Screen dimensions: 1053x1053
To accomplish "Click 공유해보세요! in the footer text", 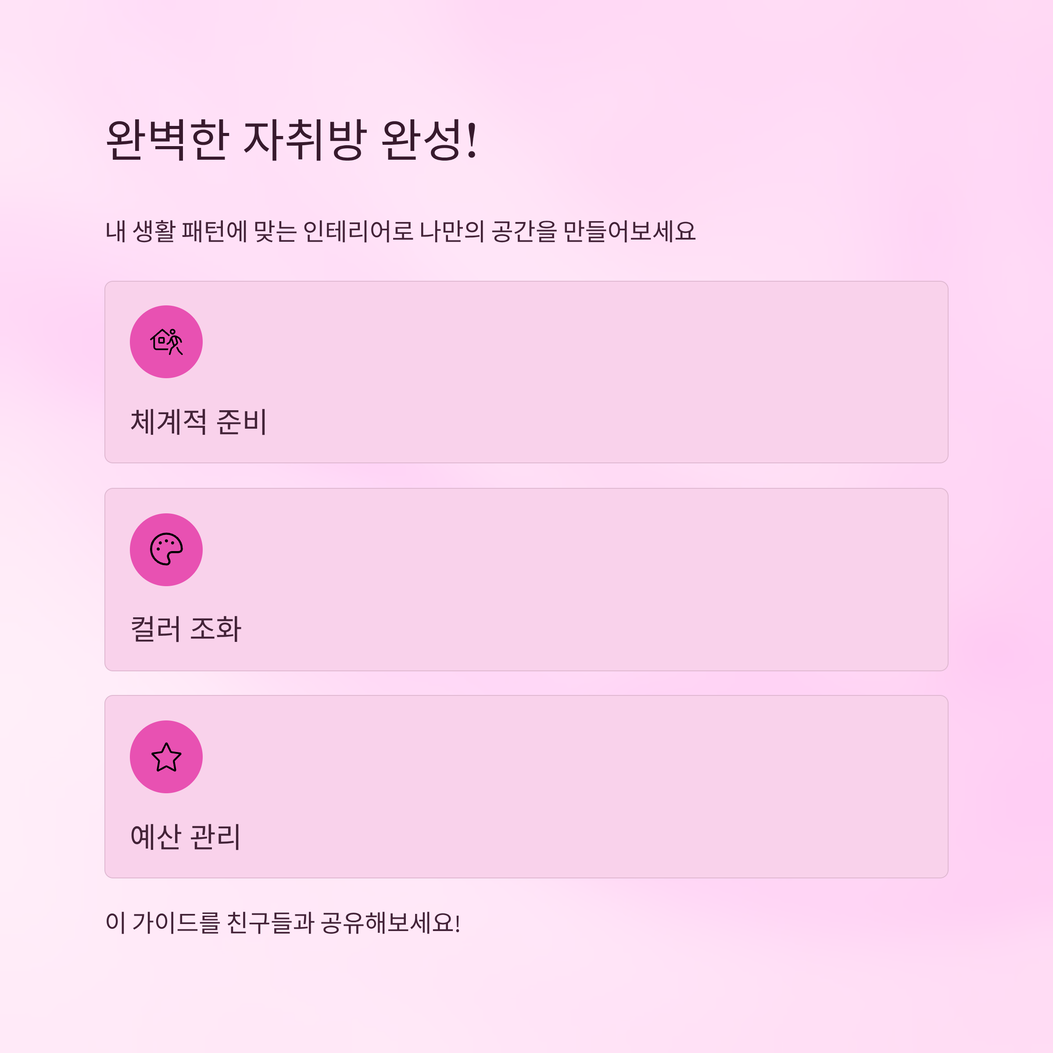I will point(390,923).
